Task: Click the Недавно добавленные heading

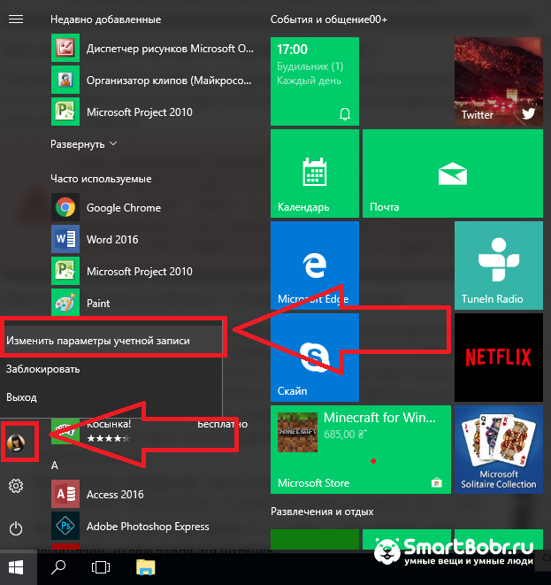Action: click(x=105, y=19)
